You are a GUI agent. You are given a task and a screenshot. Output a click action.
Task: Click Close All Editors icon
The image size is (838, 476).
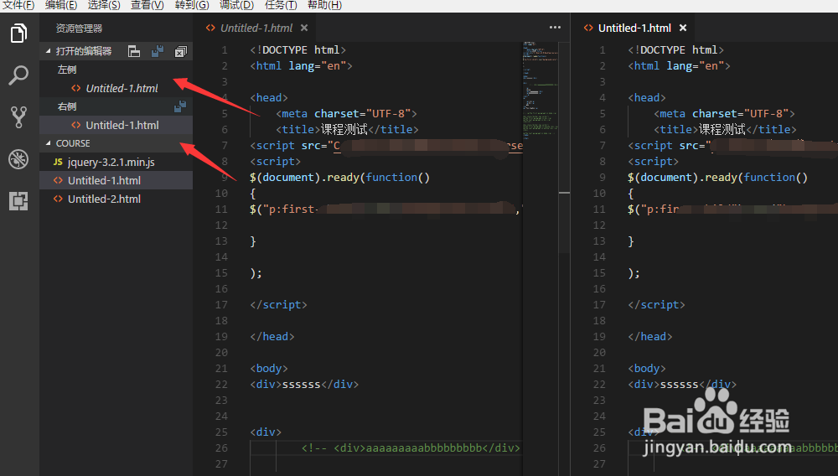181,51
